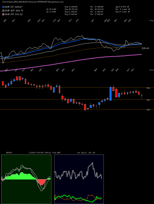Click the 'Day H: 351.85' value

(71, 9)
